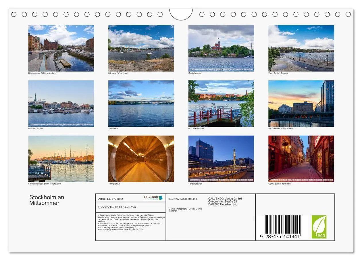Click the caption 'Evert Taubes Terrass'
362x261 pixels.
[278, 73]
